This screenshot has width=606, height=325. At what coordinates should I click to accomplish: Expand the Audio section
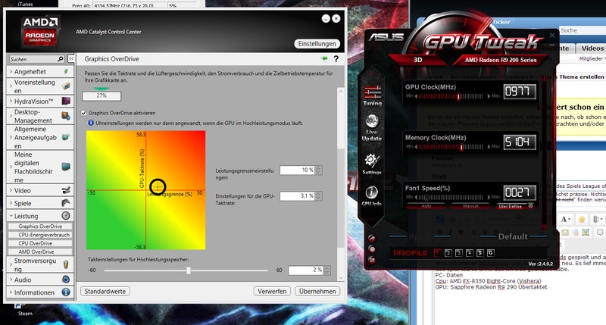40,280
